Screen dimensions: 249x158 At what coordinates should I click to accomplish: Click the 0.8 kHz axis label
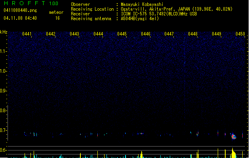(x=3, y=111)
